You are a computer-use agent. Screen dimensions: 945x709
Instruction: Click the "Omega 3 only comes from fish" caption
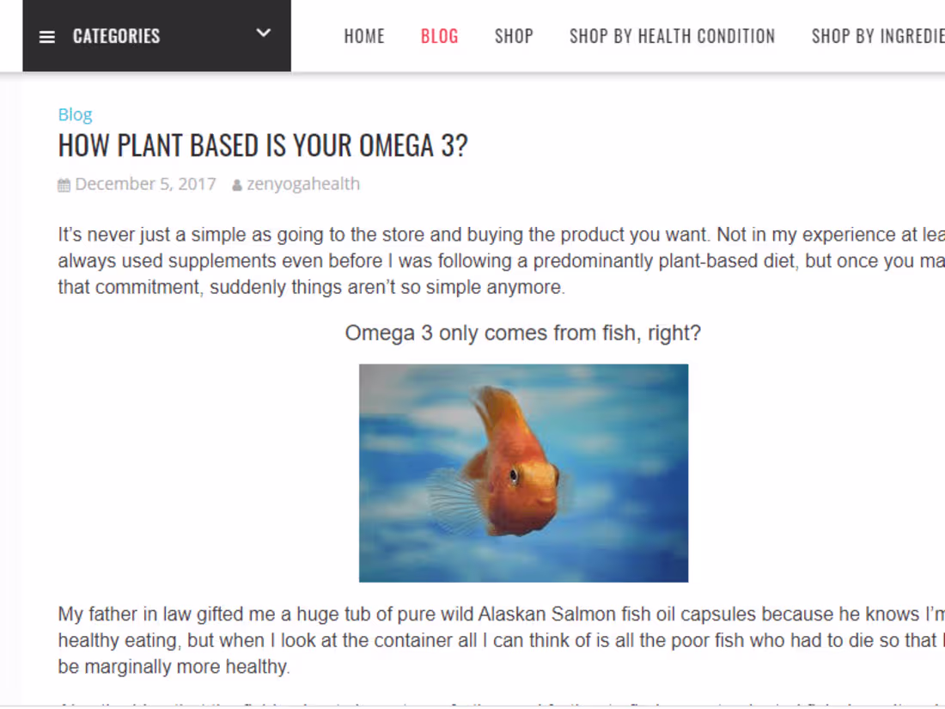coord(522,333)
